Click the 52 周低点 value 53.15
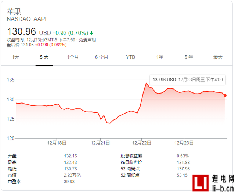 pyautogui.click(x=182, y=175)
